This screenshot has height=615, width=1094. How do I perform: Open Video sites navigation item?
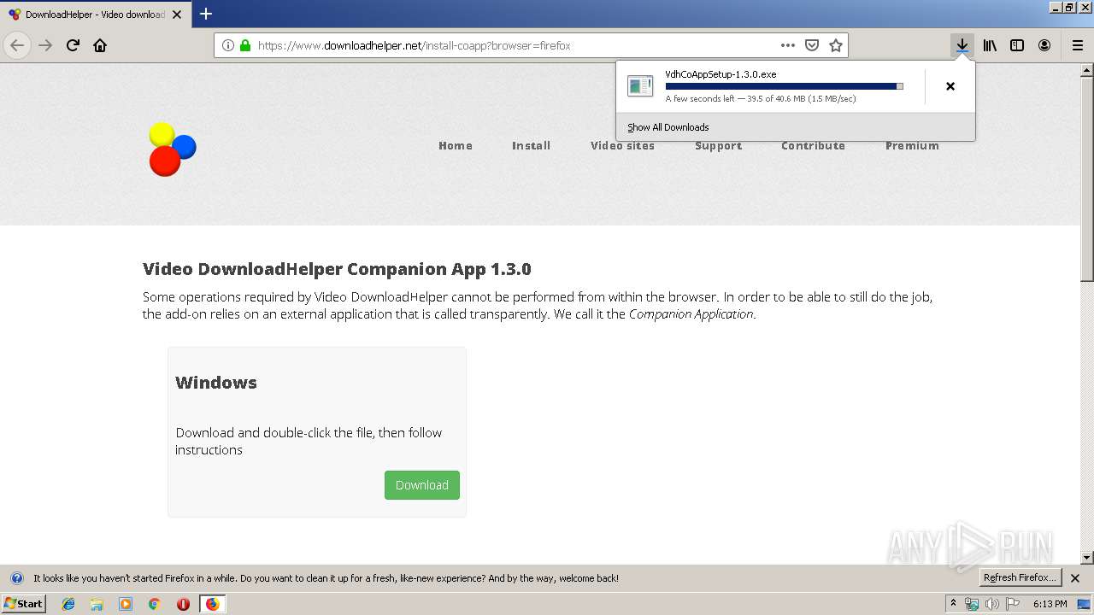(x=622, y=146)
